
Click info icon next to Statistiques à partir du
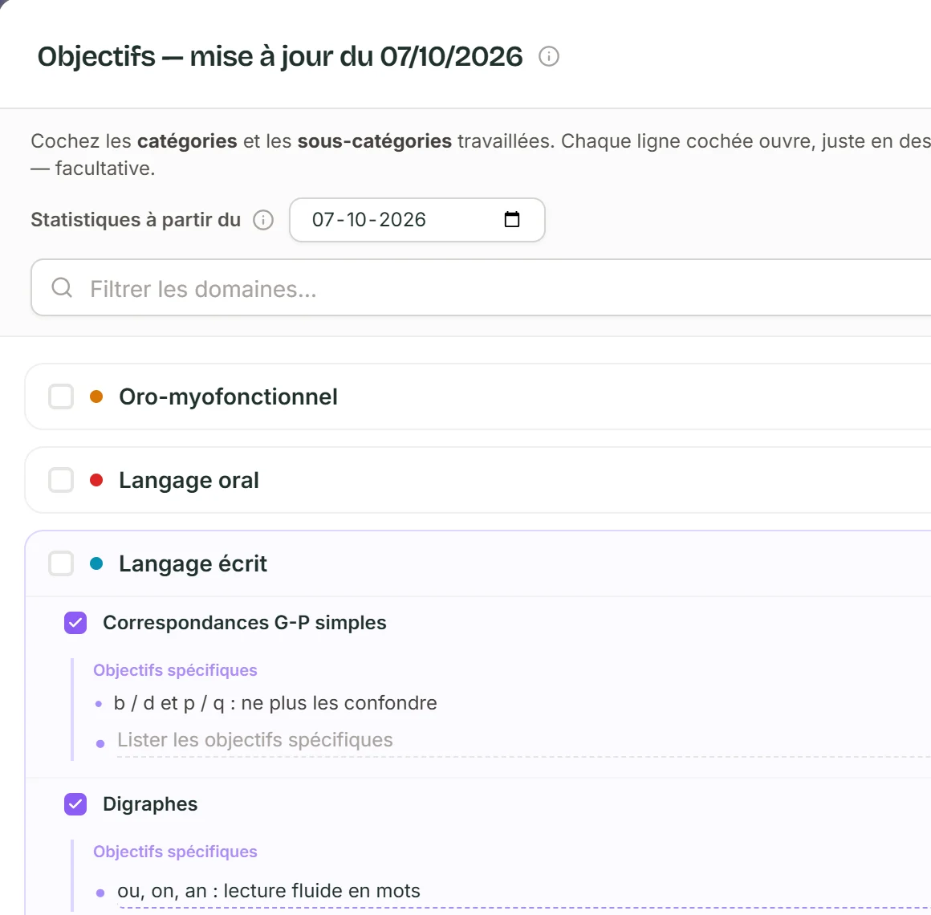[263, 220]
